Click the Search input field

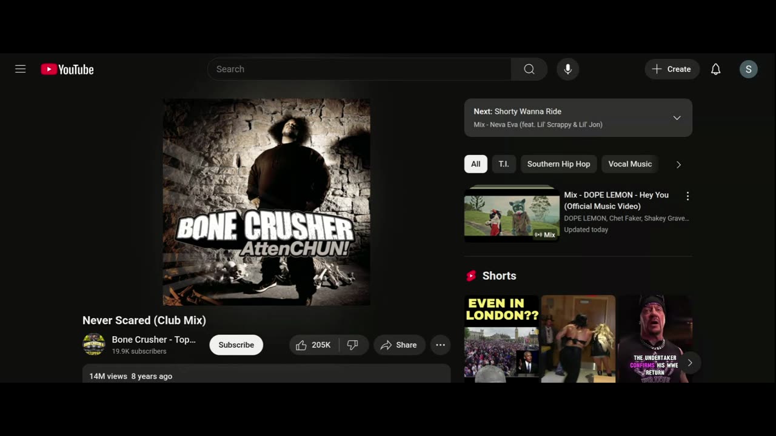tap(360, 69)
